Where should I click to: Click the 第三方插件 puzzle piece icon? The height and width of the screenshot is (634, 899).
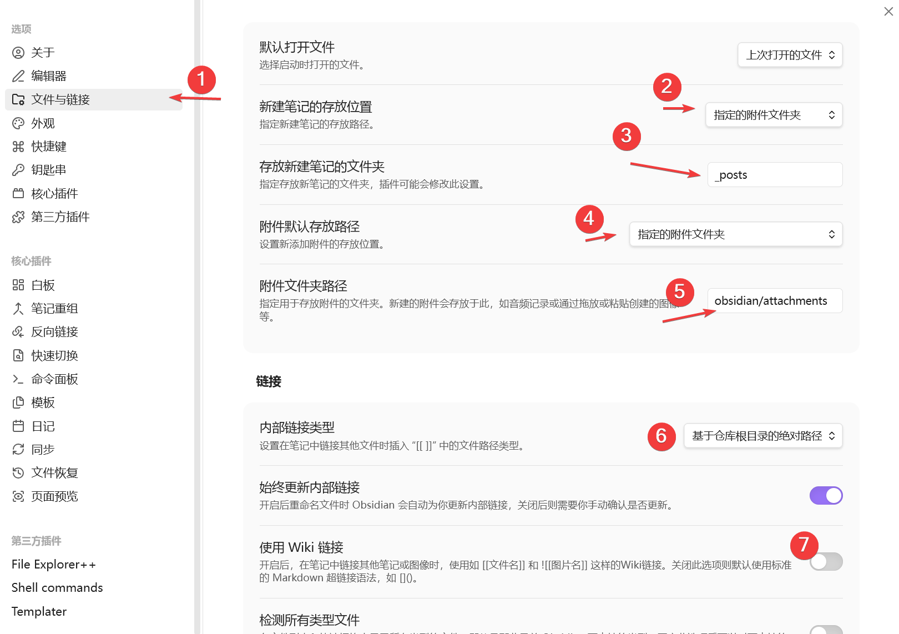coord(18,217)
